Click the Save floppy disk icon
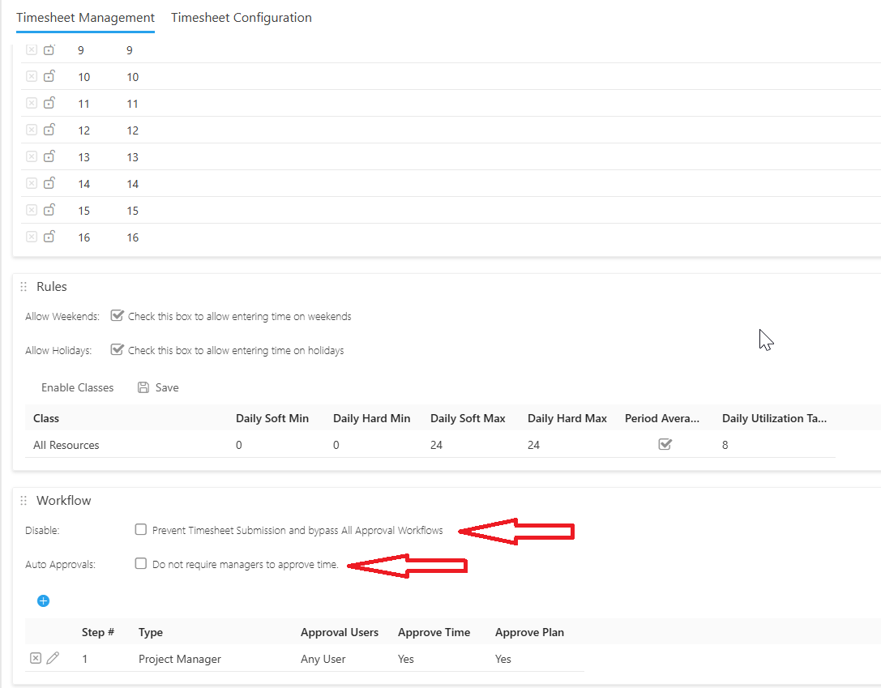 (x=143, y=387)
